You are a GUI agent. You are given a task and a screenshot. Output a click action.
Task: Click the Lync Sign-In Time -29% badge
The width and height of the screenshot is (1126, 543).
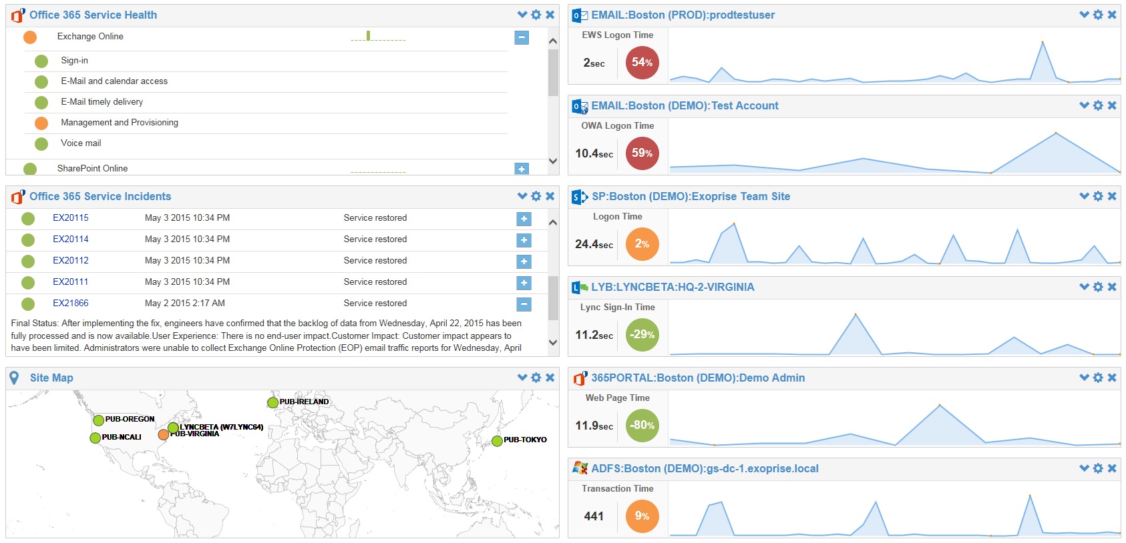pyautogui.click(x=642, y=335)
